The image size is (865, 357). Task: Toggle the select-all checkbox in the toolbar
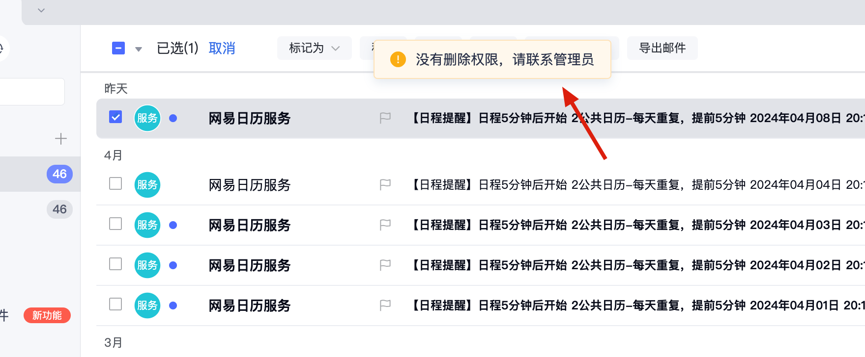pos(118,48)
